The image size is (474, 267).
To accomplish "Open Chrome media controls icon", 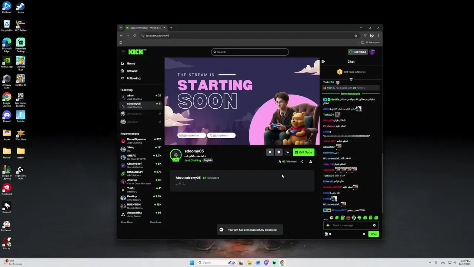I will [365, 36].
